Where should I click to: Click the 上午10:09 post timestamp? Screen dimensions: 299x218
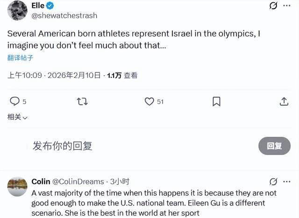(25, 75)
